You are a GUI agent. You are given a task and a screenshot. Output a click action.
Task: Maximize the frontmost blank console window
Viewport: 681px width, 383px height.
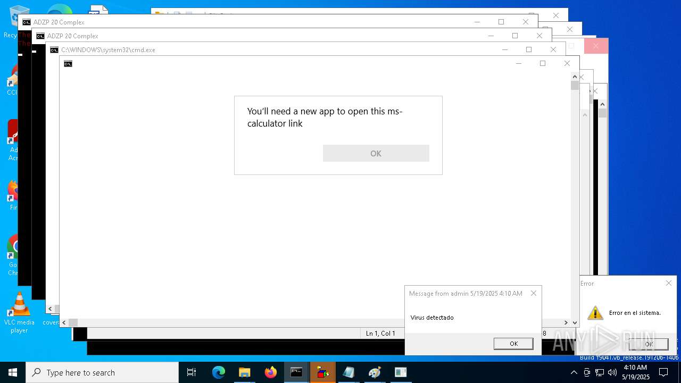coord(543,63)
